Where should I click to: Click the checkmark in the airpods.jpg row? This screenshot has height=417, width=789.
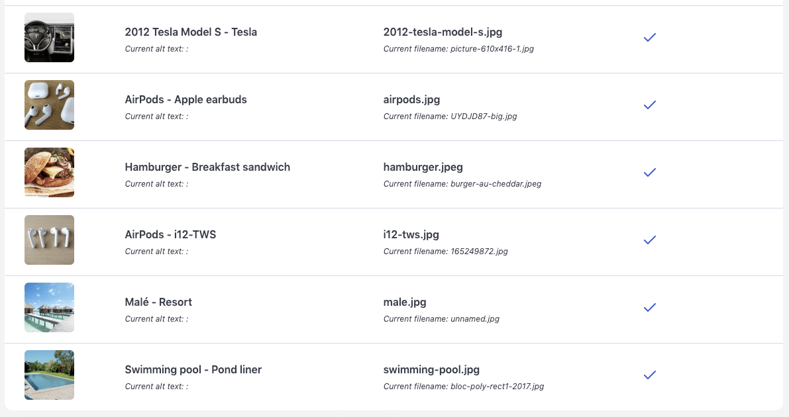coord(650,105)
